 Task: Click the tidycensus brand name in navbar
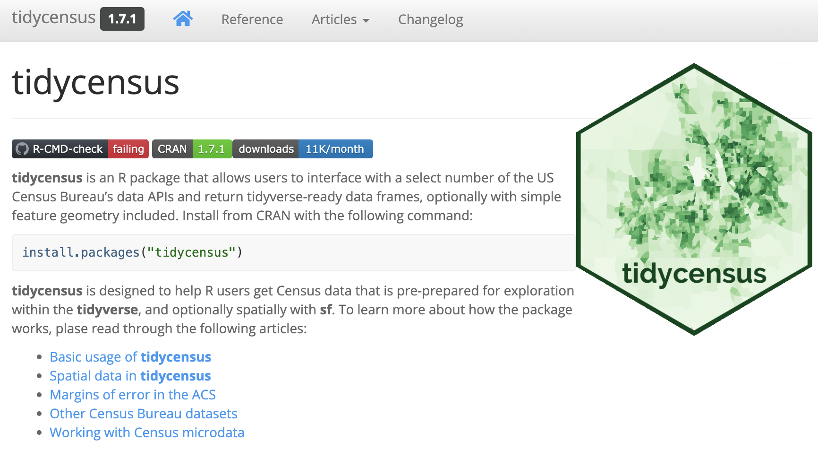click(53, 17)
